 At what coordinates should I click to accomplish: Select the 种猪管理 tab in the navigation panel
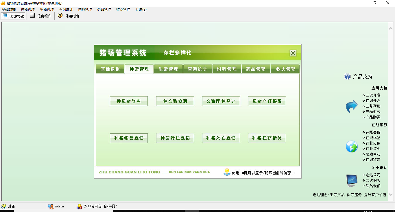coord(139,69)
